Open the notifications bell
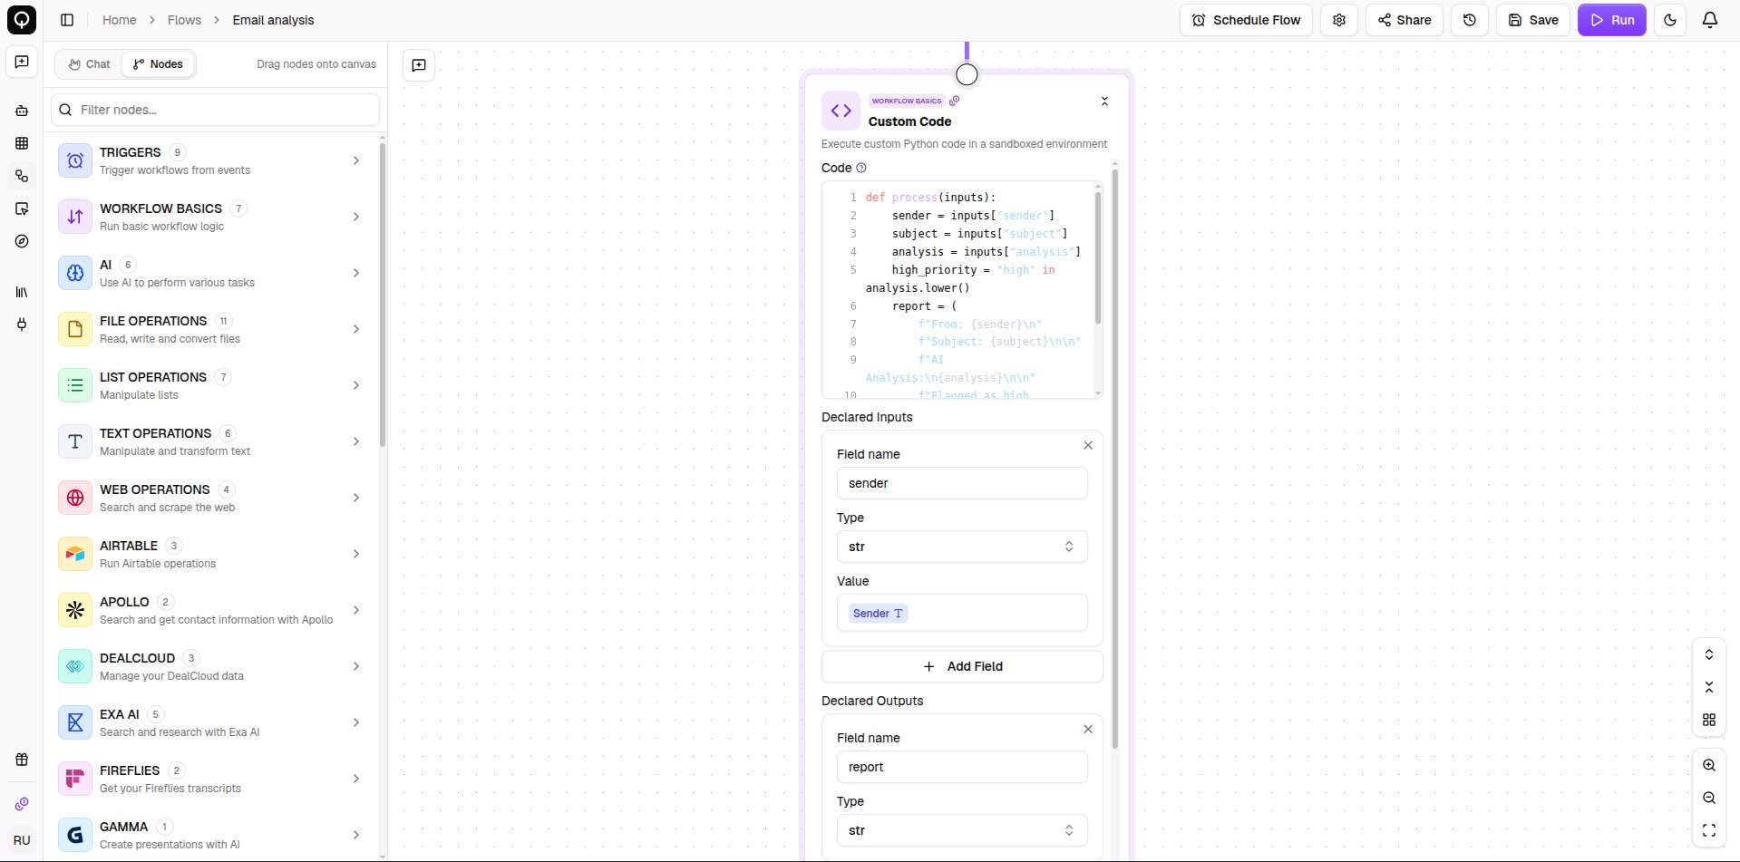The height and width of the screenshot is (862, 1740). (x=1710, y=20)
